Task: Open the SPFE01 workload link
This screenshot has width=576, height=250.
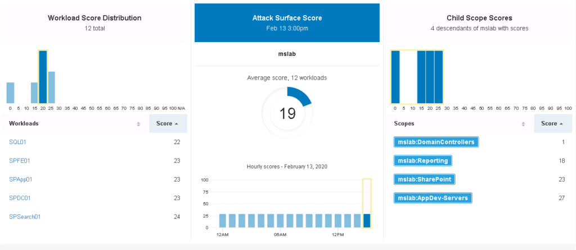Action: [20, 161]
